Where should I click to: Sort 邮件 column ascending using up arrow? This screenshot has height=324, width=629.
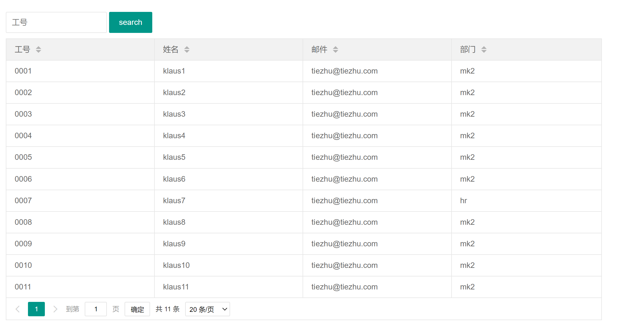tap(336, 48)
